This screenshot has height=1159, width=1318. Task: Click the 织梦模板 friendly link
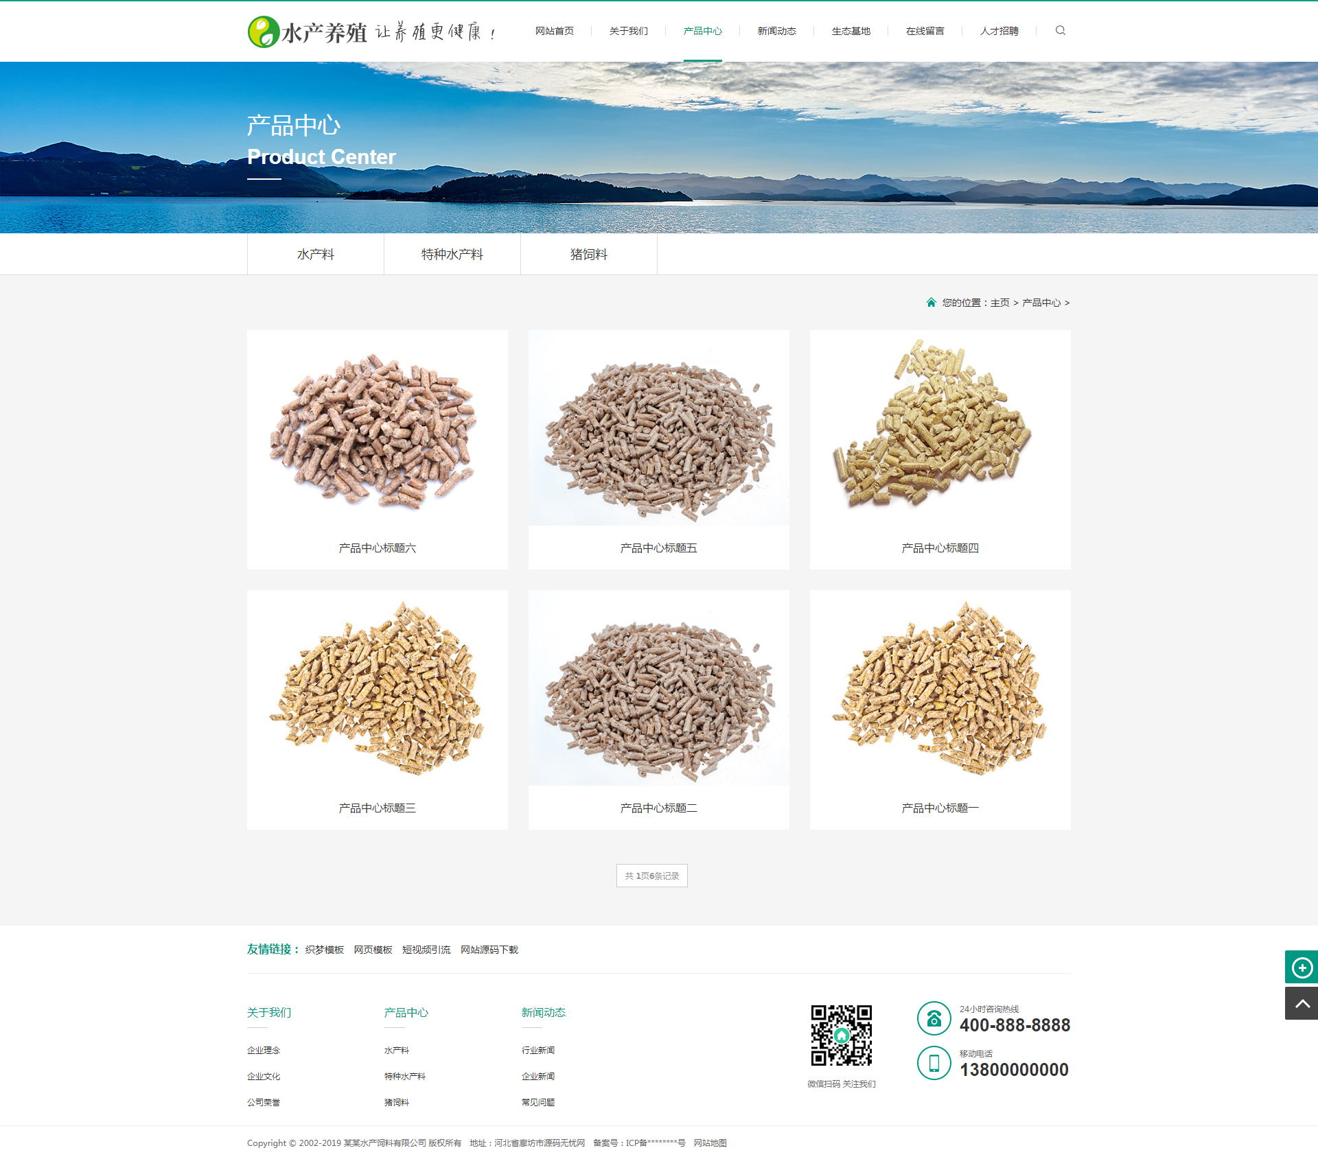point(324,950)
